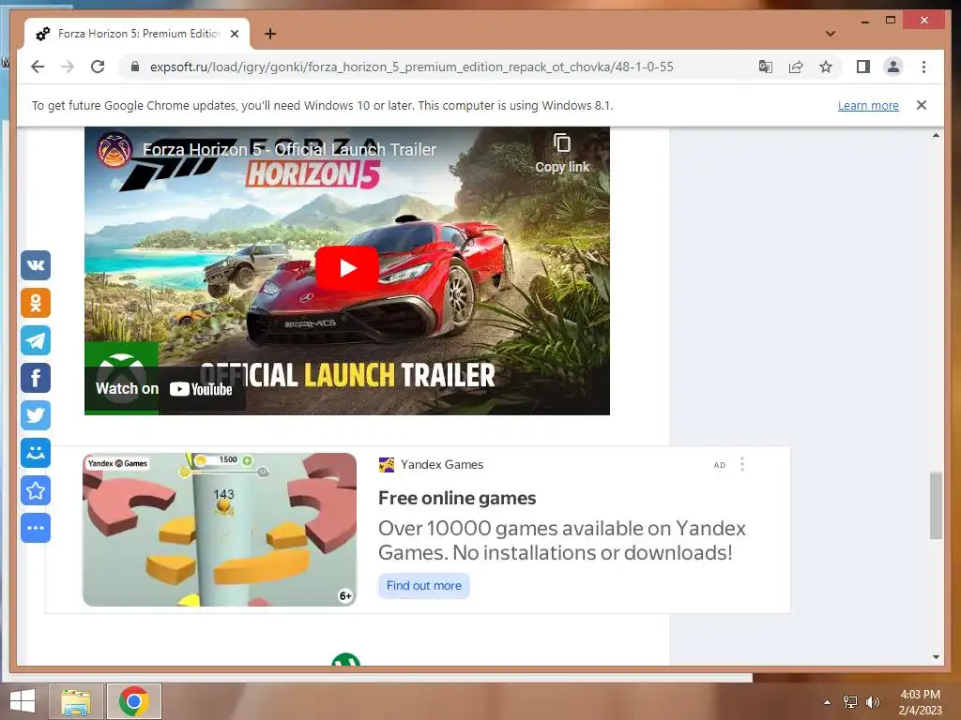Share page on Odnoklassniki
Image resolution: width=961 pixels, height=720 pixels.
tap(36, 303)
